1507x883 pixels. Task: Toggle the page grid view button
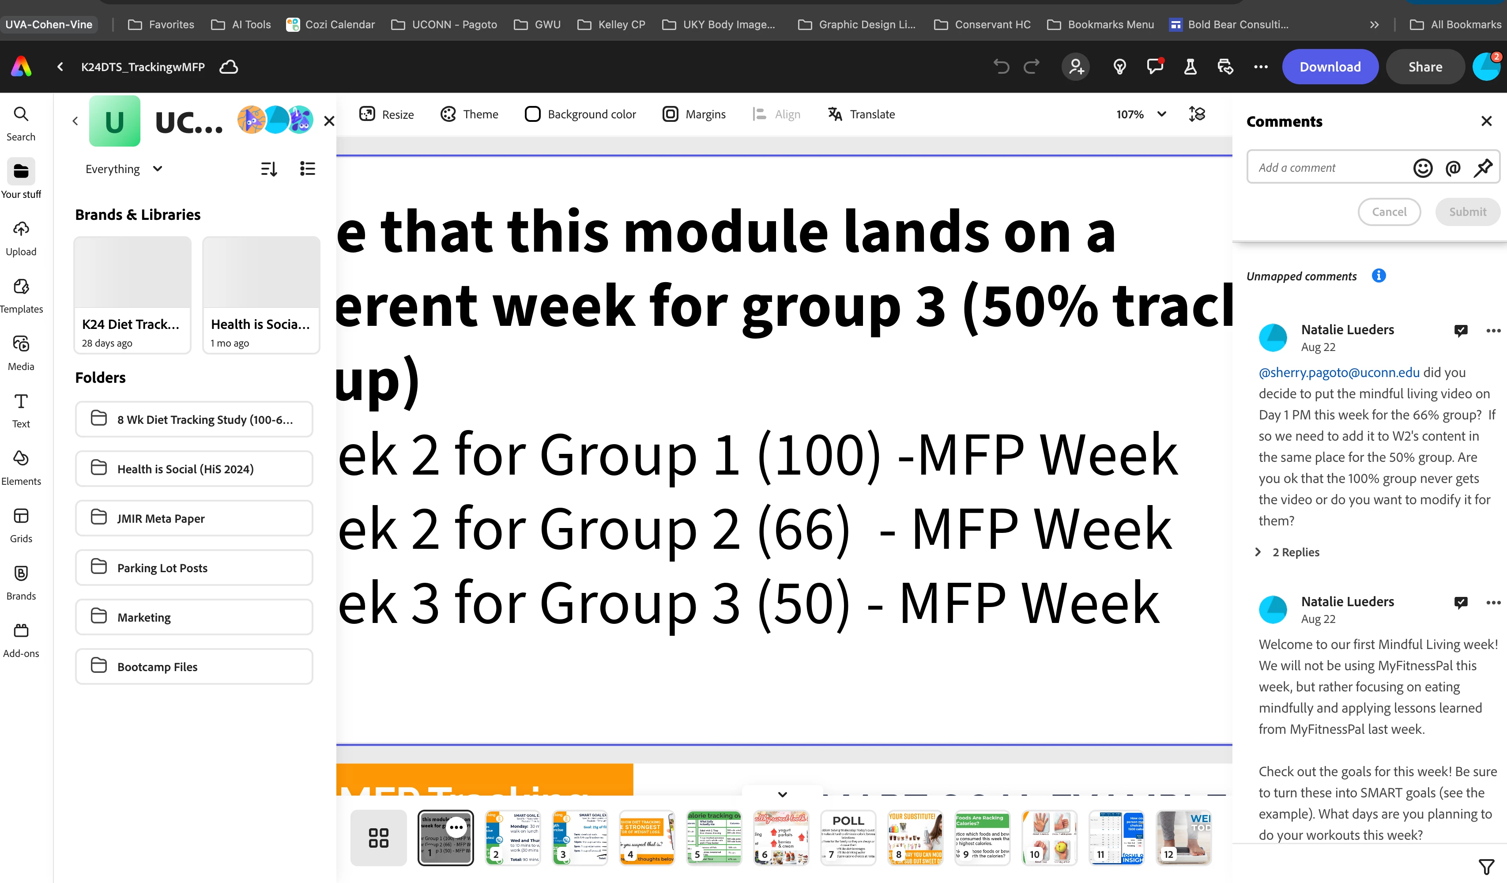pyautogui.click(x=379, y=838)
